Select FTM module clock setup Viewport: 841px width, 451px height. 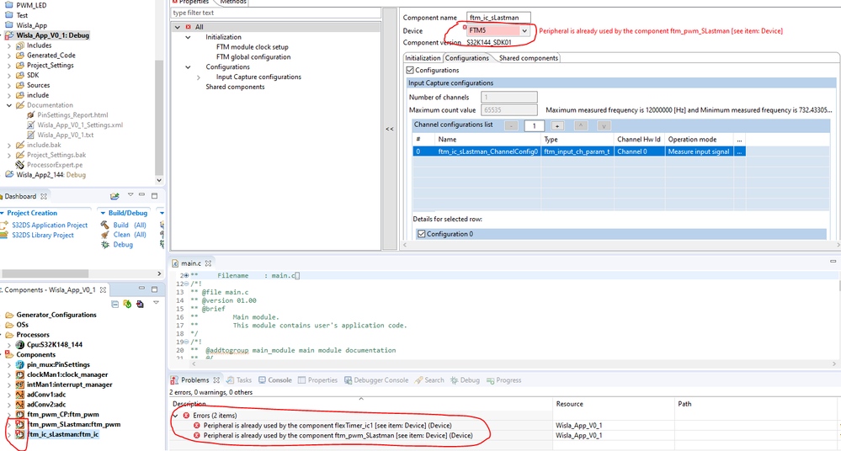tap(252, 47)
